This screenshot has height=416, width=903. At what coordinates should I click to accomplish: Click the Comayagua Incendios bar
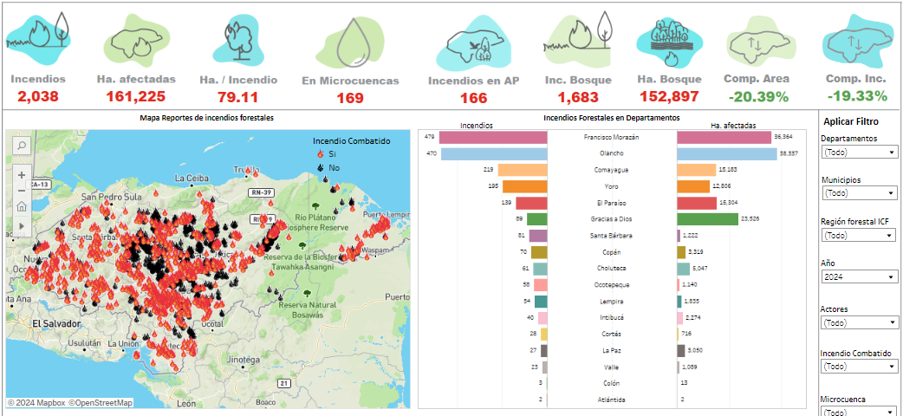(523, 170)
